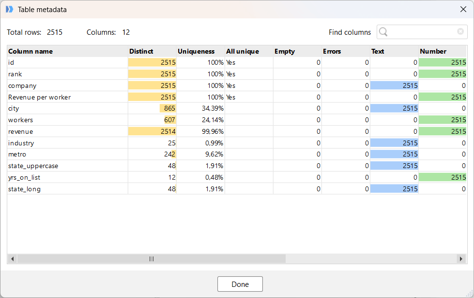Click 'Yes' in the id row
Screen dimensions: 474x298
pyautogui.click(x=230, y=62)
